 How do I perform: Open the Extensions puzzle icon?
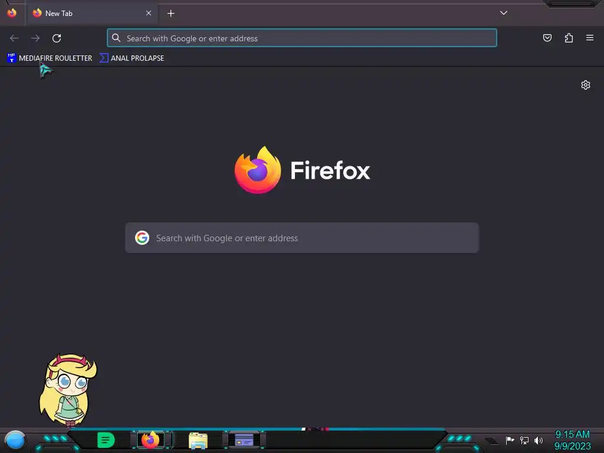click(569, 38)
